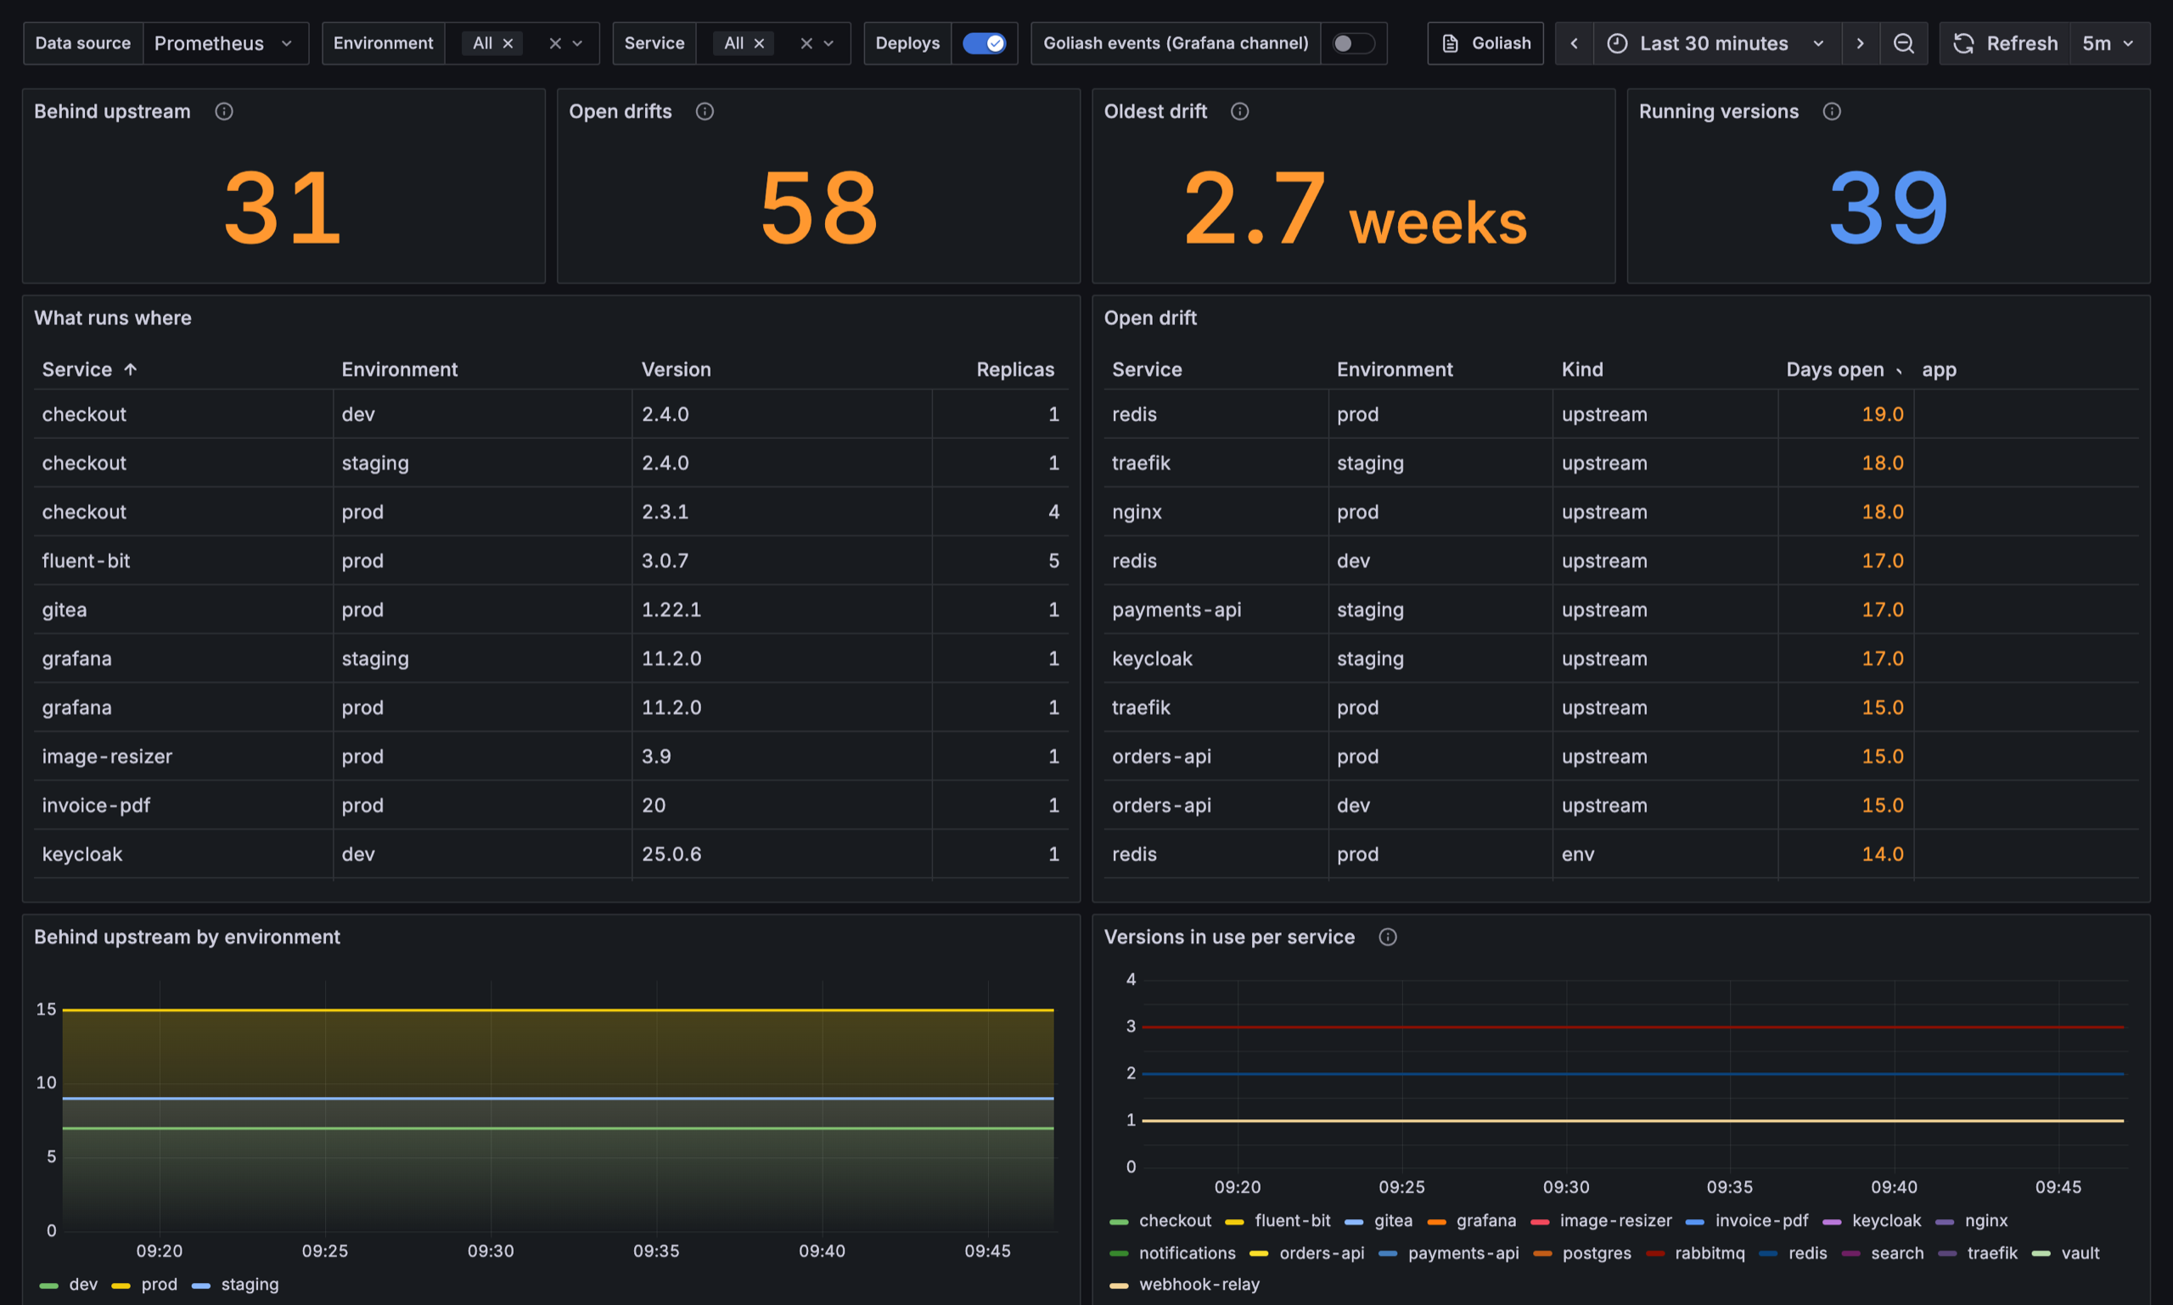Go to previous time range

click(x=1575, y=43)
